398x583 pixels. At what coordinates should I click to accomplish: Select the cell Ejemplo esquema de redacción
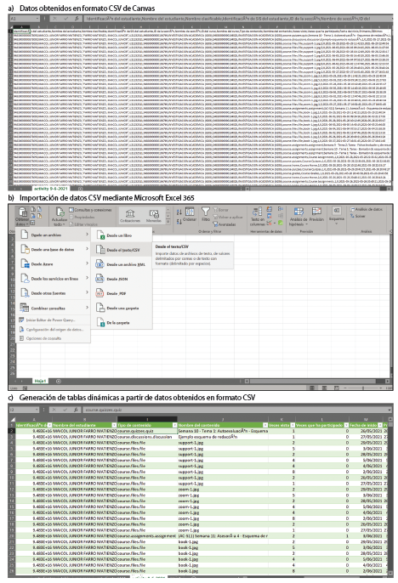coord(223,437)
